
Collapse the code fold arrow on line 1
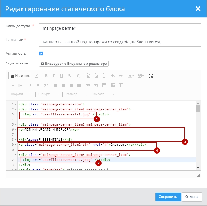16,104
